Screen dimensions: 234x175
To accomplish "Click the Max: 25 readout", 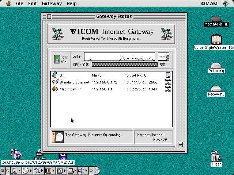I will pyautogui.click(x=160, y=140).
